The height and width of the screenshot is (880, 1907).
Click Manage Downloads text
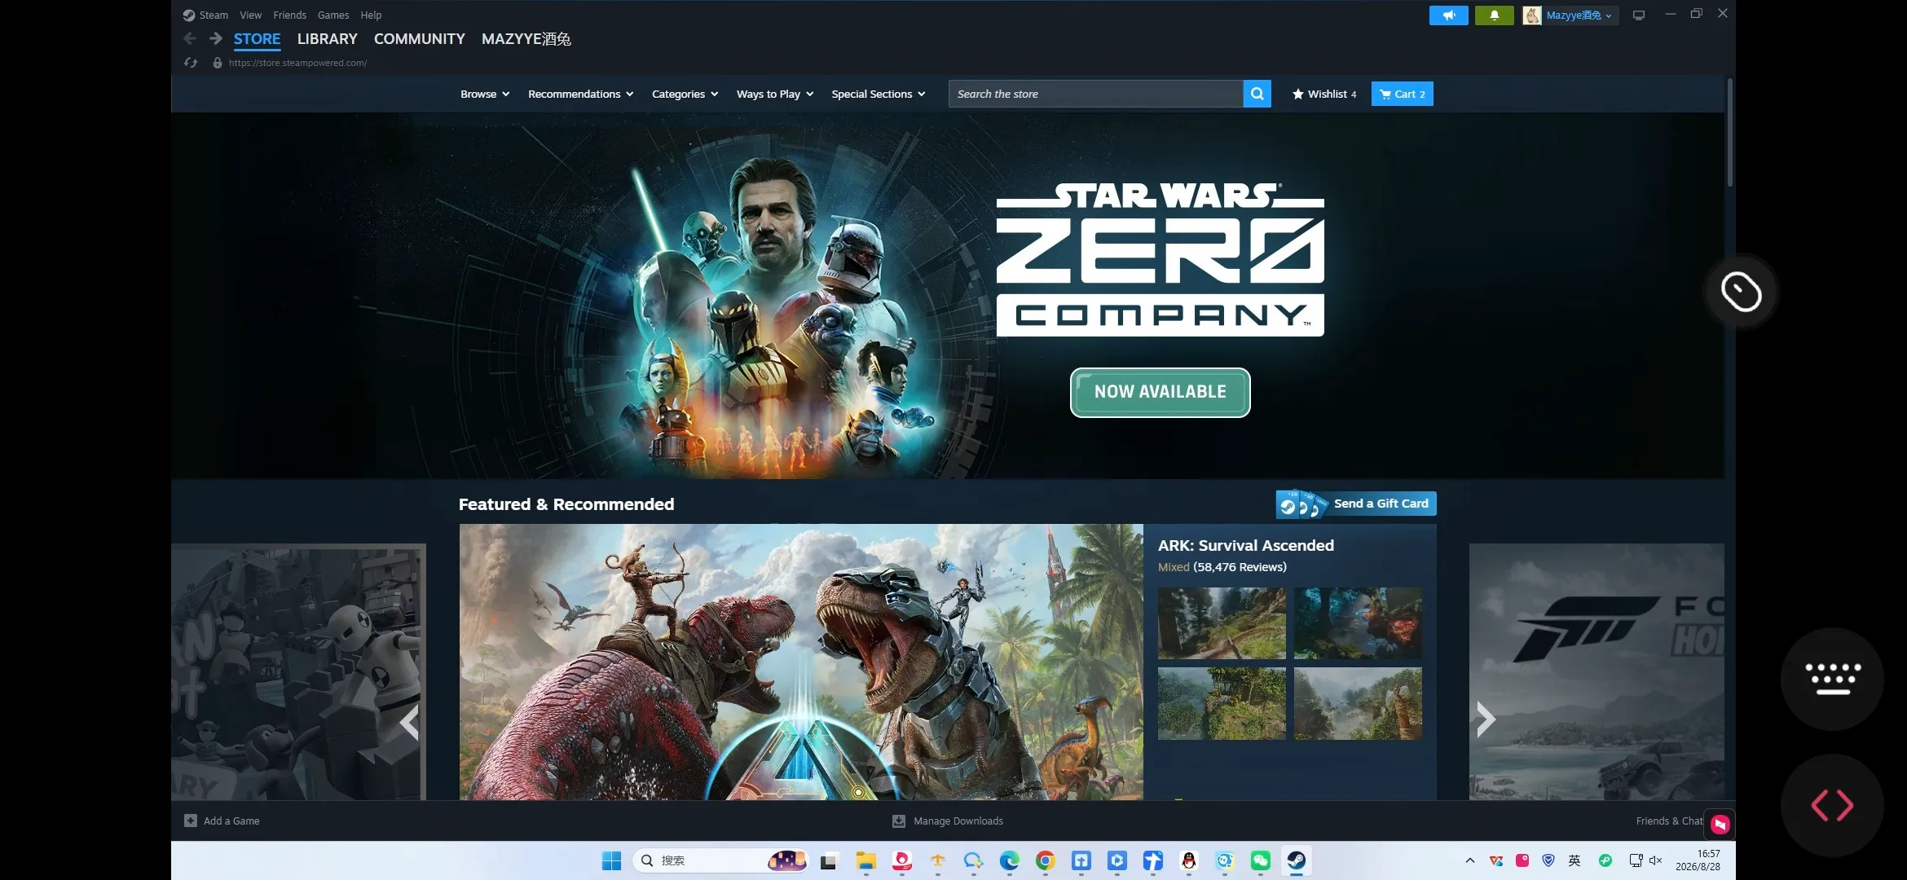958,821
